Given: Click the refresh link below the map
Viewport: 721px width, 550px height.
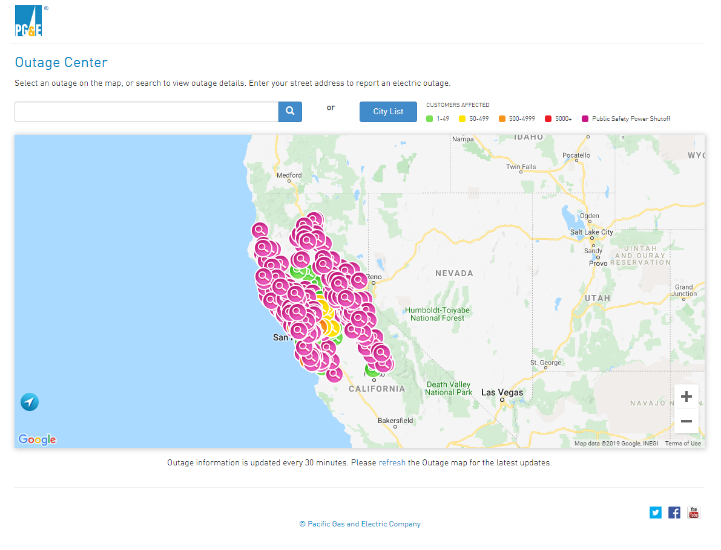Looking at the screenshot, I should pos(392,463).
